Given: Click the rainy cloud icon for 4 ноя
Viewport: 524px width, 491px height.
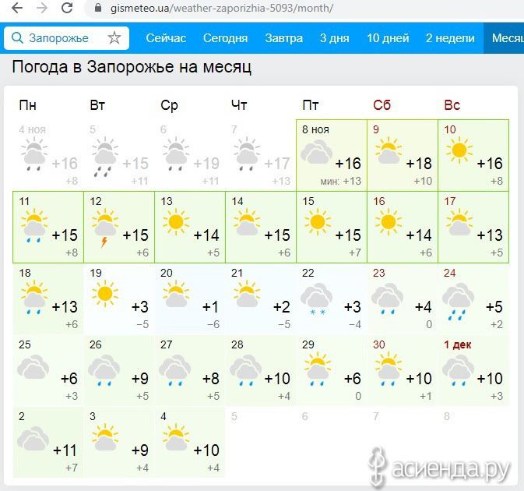Looking at the screenshot, I should tap(33, 154).
